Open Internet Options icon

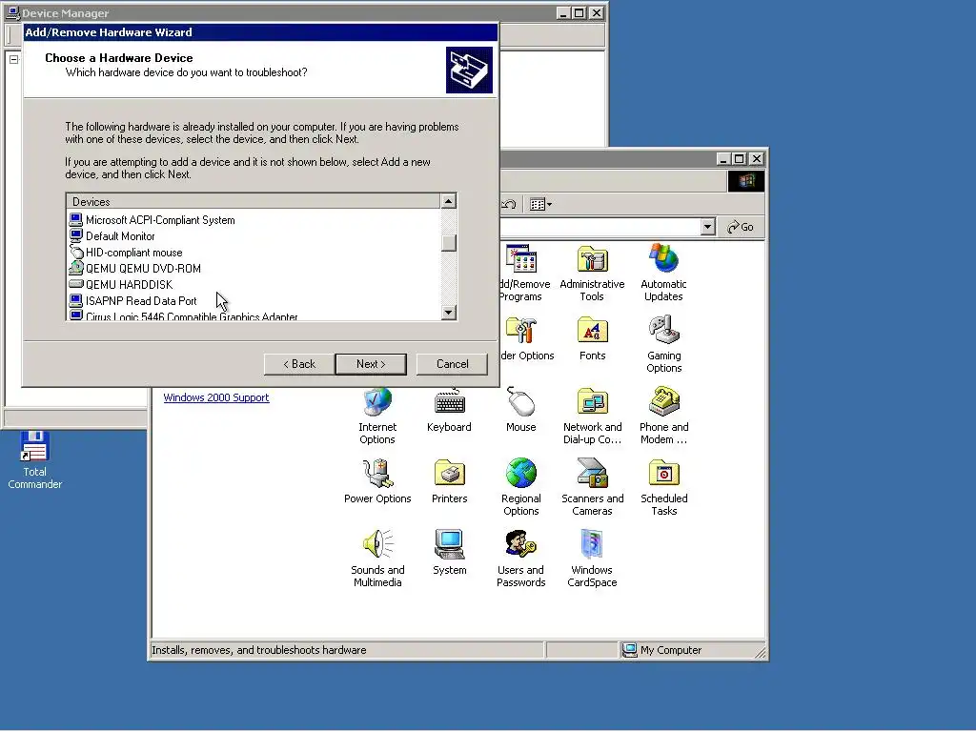point(377,416)
